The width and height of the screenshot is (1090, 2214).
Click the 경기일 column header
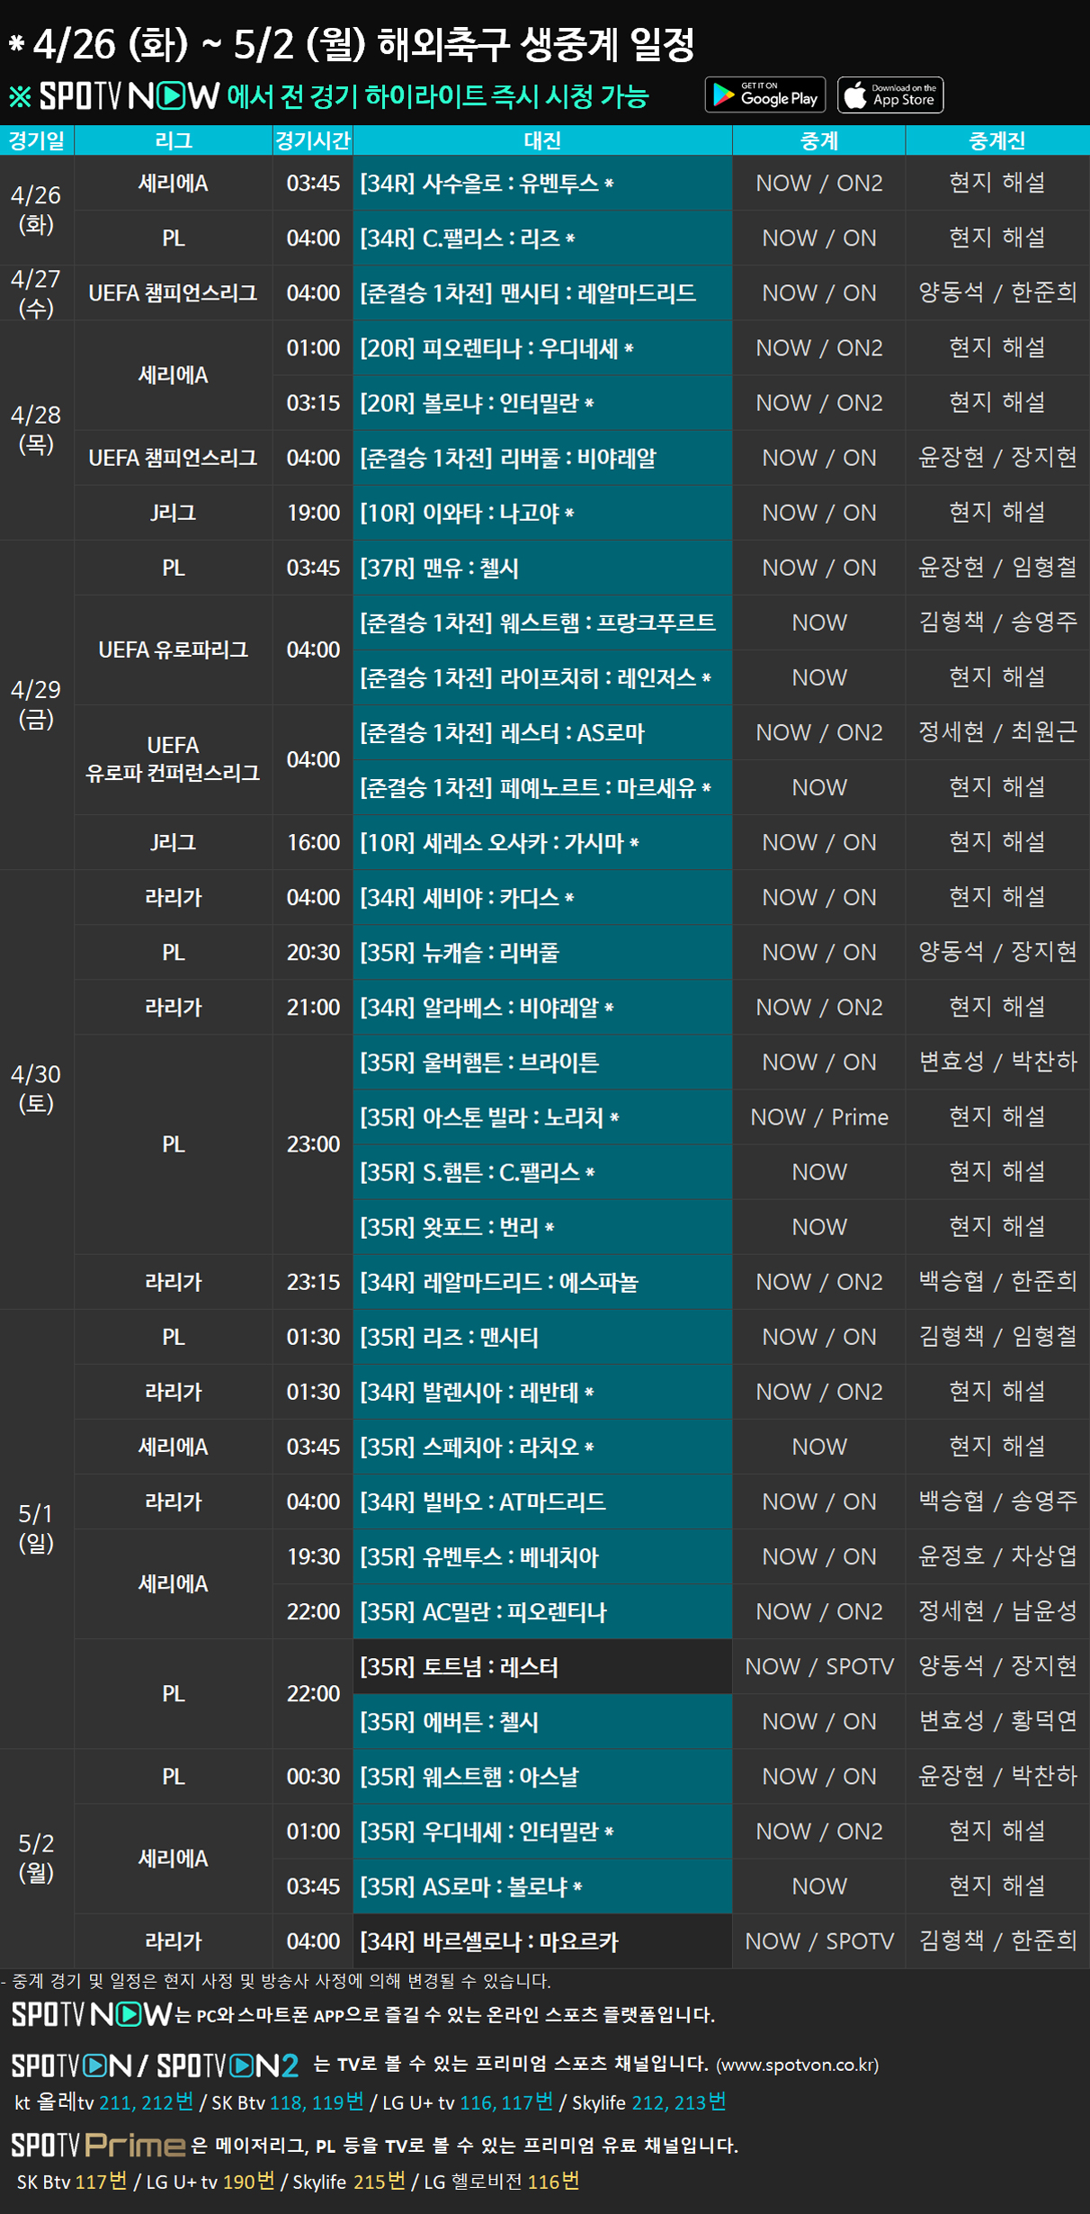37,140
